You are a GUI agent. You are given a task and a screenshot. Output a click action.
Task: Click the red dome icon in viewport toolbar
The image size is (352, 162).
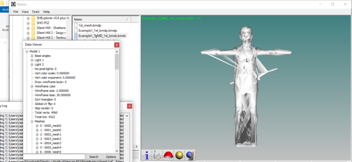tap(169, 155)
